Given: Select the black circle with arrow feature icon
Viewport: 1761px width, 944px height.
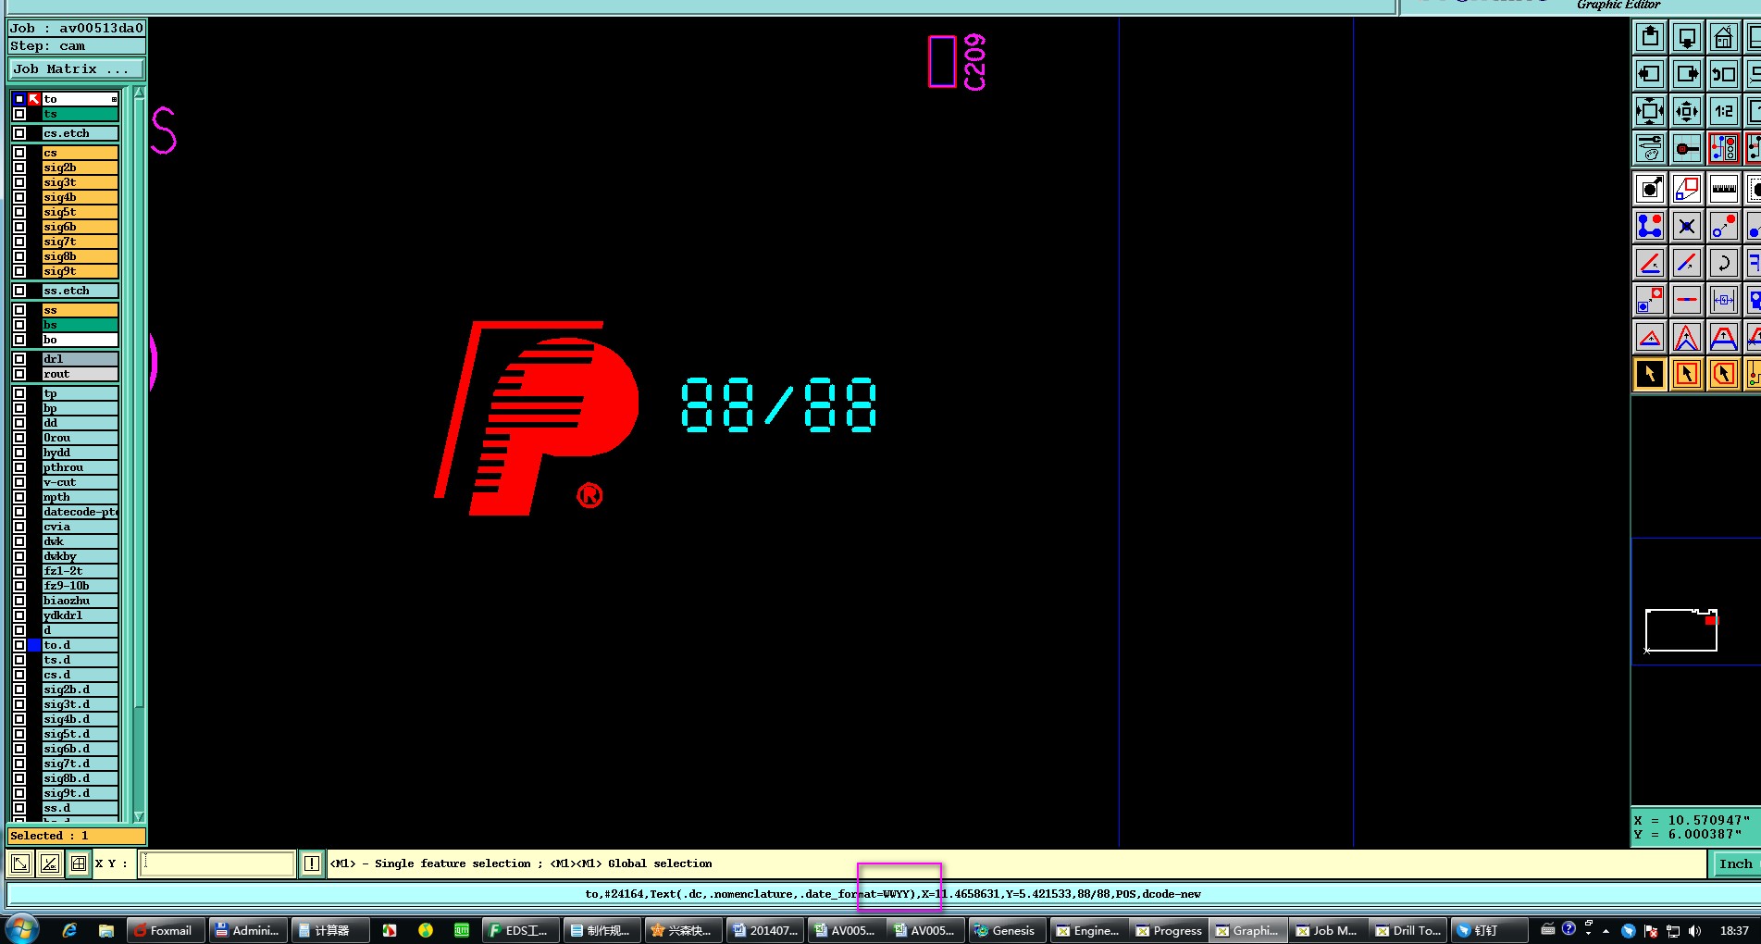Looking at the screenshot, I should point(1650,190).
